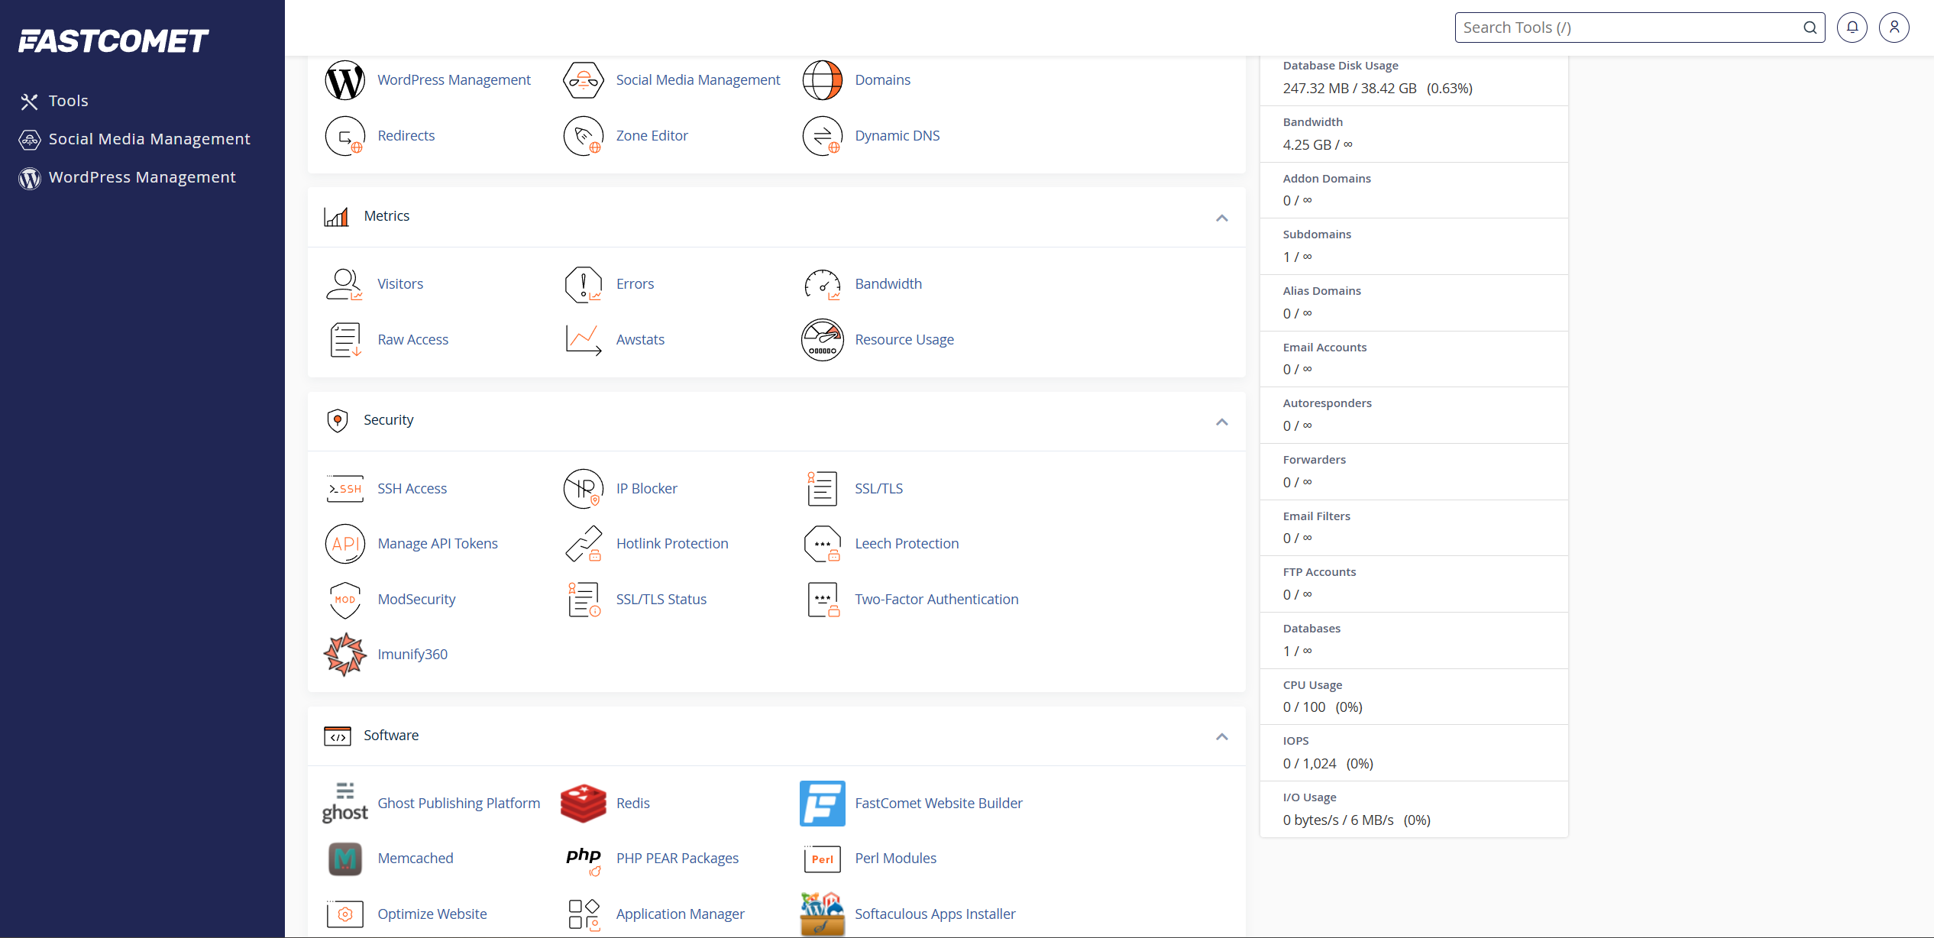Screen dimensions: 1934x938
Task: Open the Resource Usage gauge icon
Action: coord(822,340)
